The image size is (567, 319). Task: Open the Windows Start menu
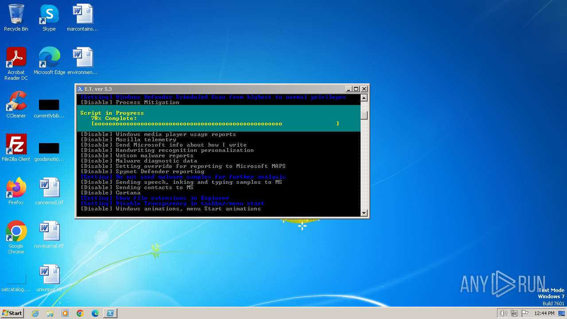[12, 313]
